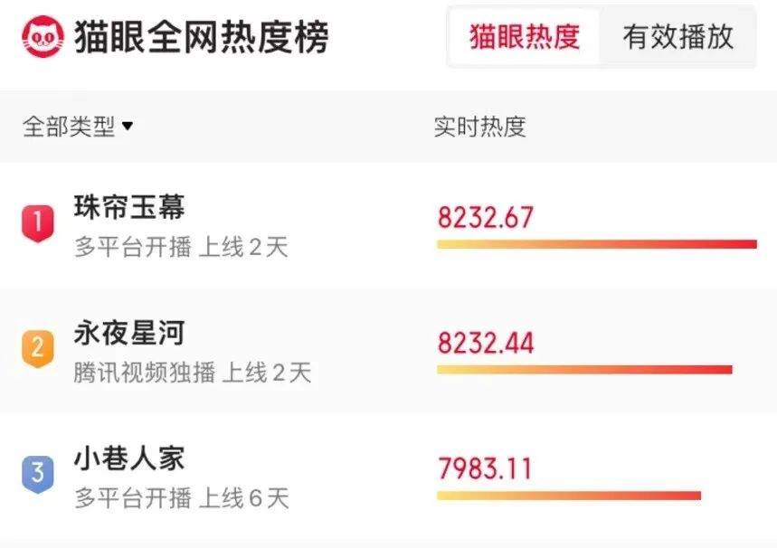777x548 pixels.
Task: Switch to the 有效播放 tab
Action: click(x=678, y=37)
